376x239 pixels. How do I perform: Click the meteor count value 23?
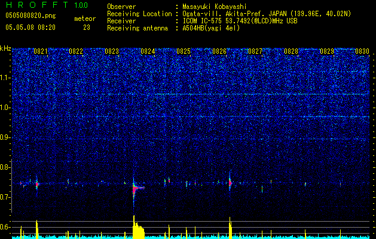[x=87, y=27]
